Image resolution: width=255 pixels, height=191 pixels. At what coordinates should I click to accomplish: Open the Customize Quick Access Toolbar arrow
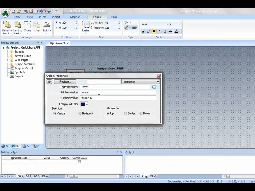(x=56, y=11)
